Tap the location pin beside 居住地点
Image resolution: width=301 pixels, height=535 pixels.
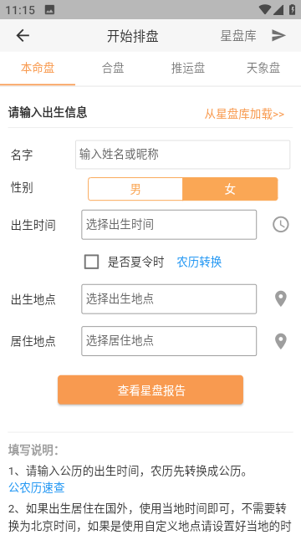[x=281, y=341]
